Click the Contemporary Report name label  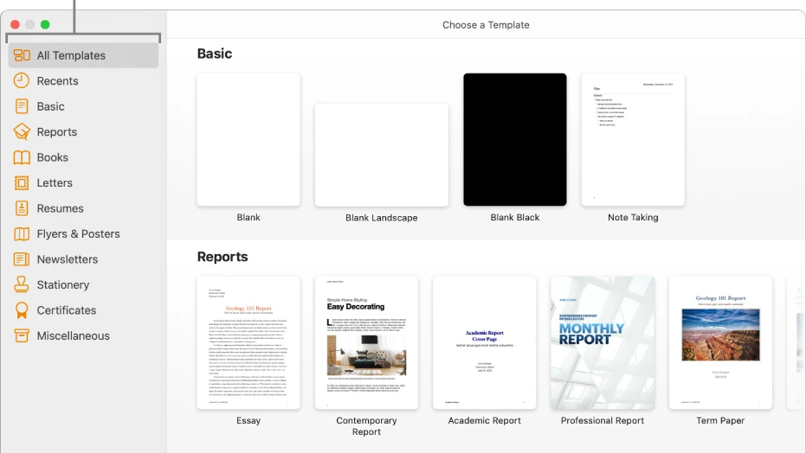point(366,426)
